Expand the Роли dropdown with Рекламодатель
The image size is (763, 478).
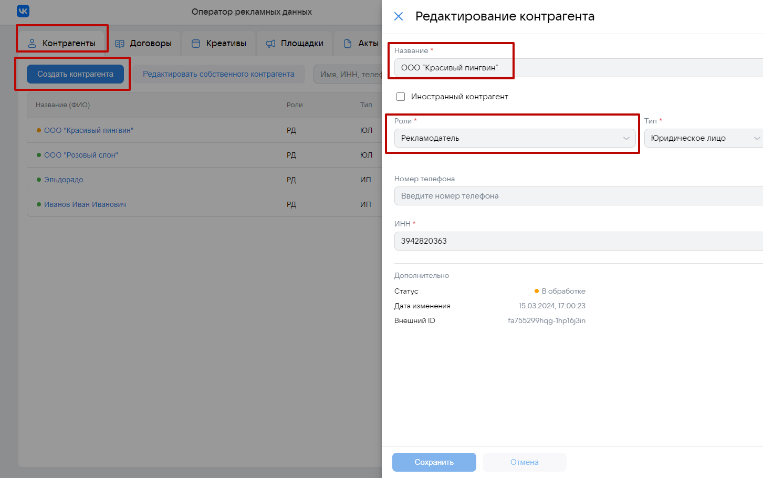[x=515, y=138]
